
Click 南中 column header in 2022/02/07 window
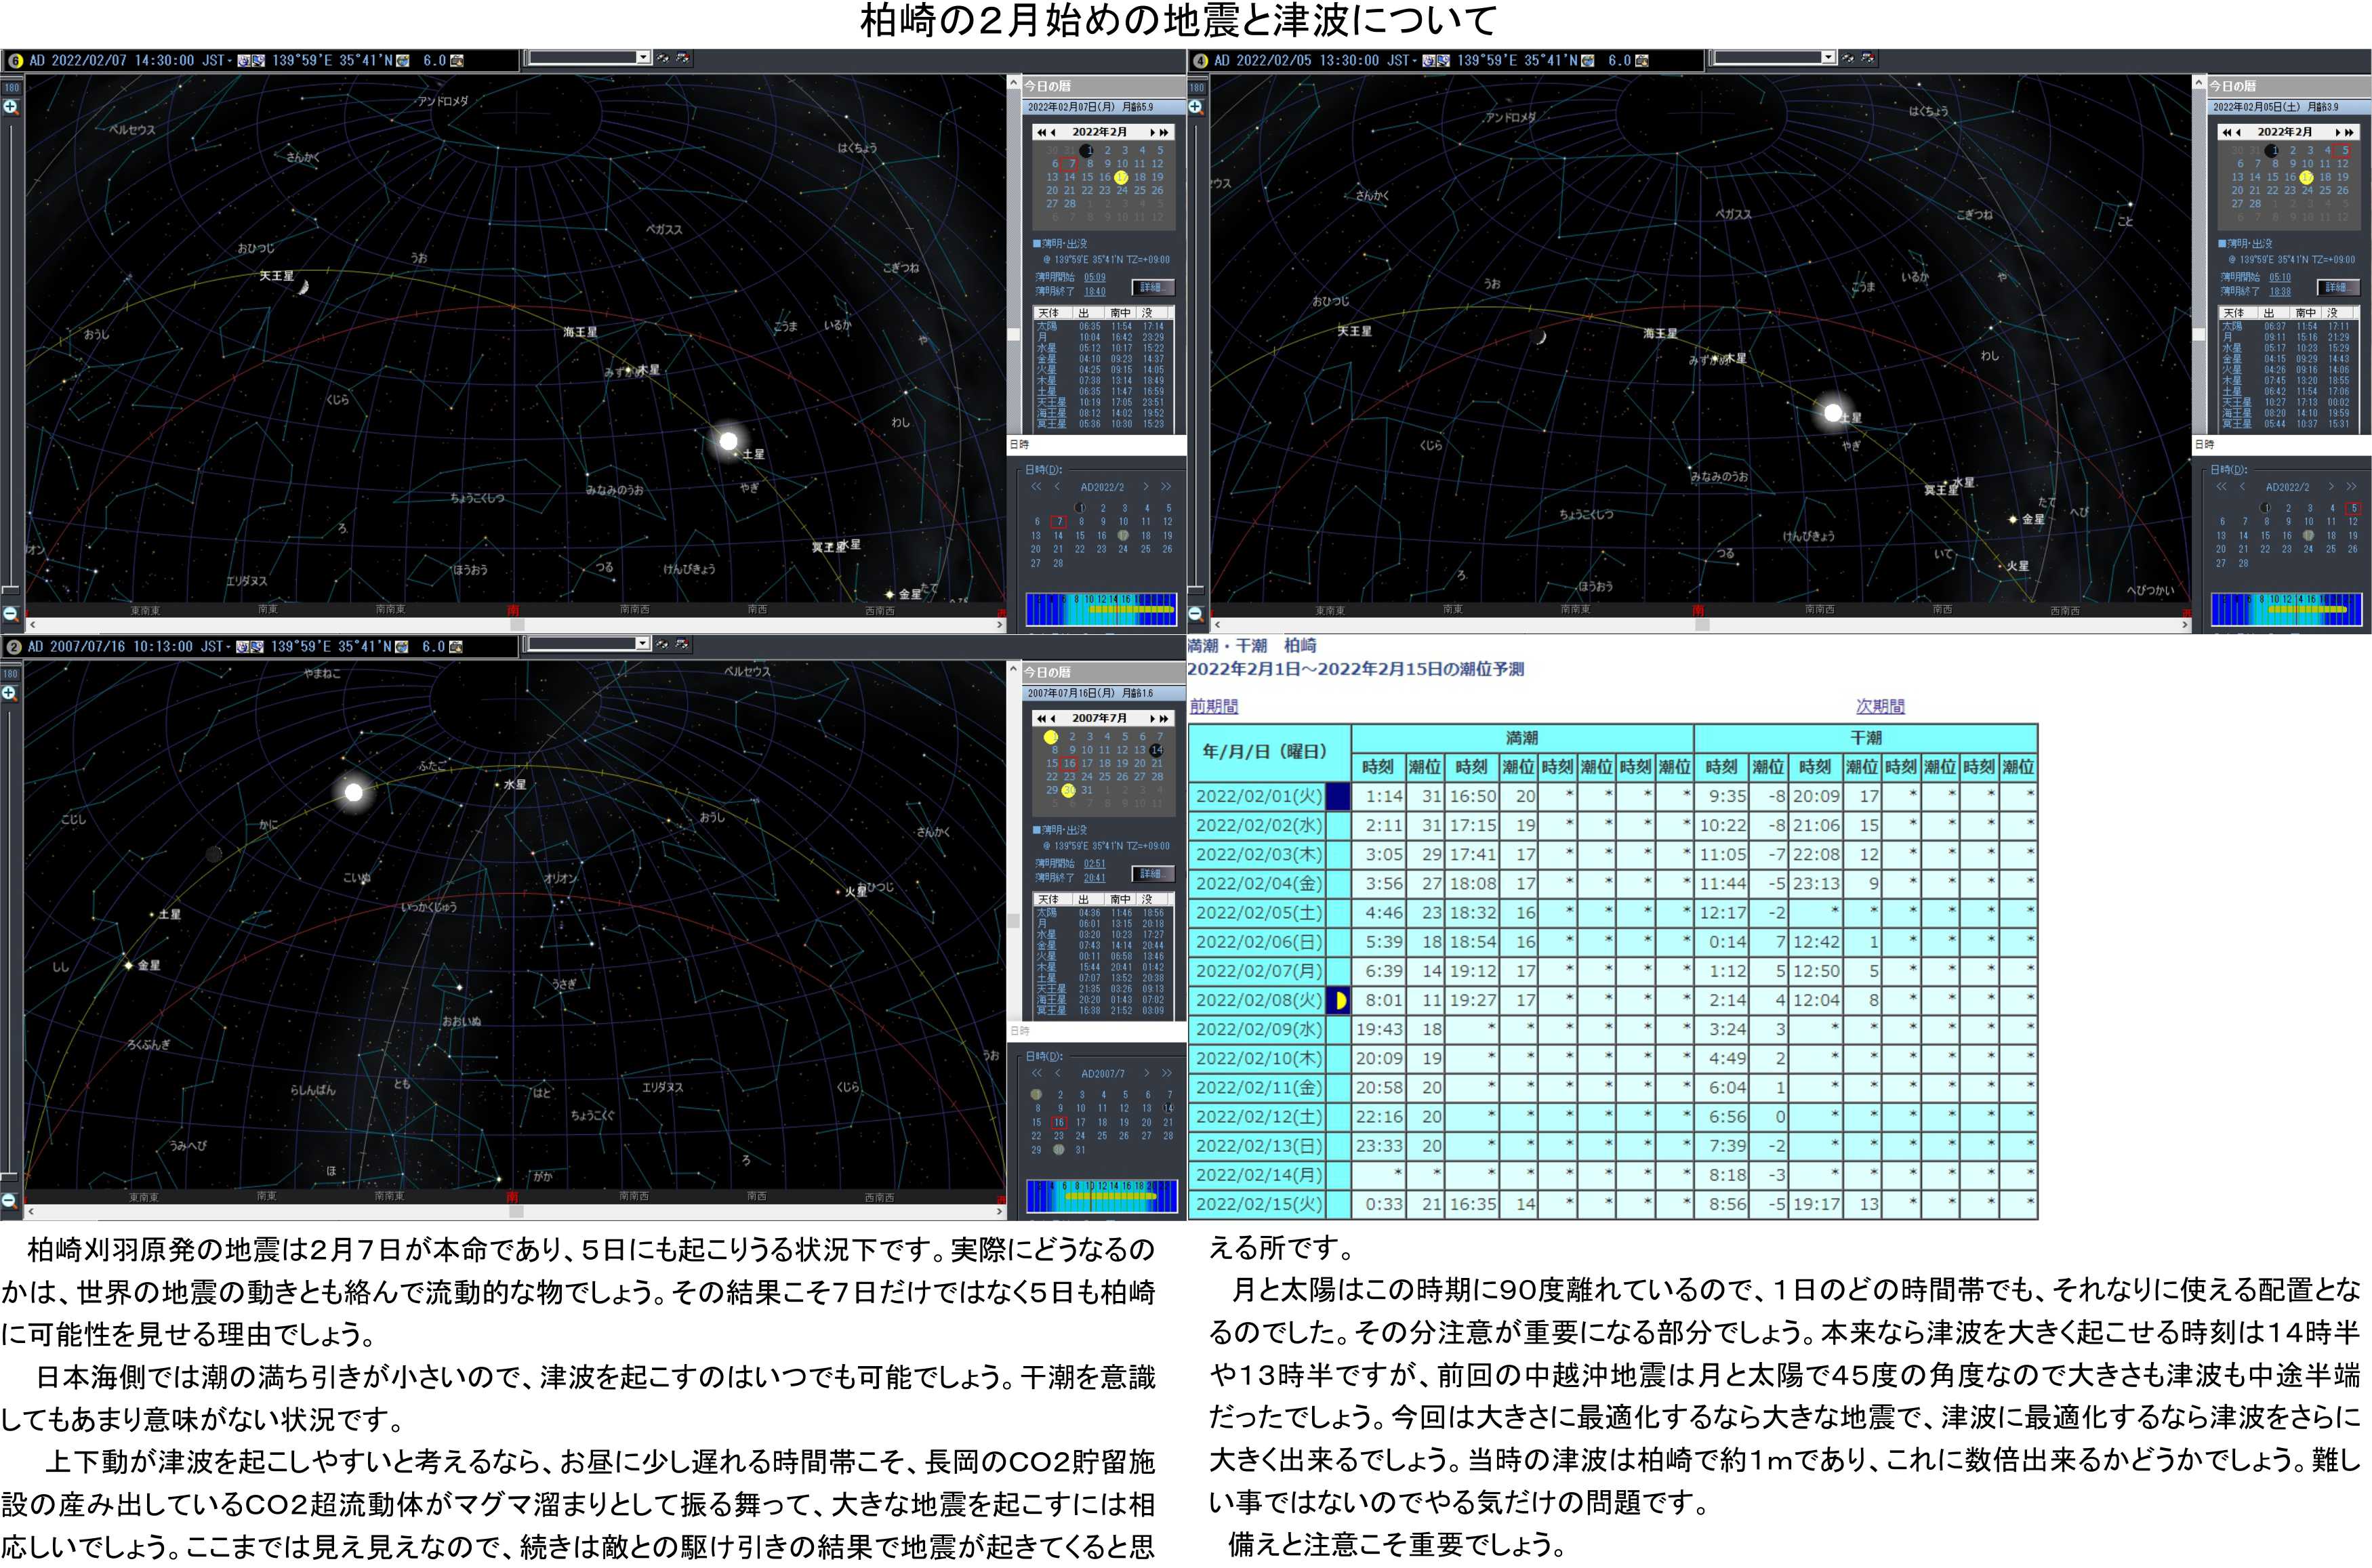point(1120,313)
